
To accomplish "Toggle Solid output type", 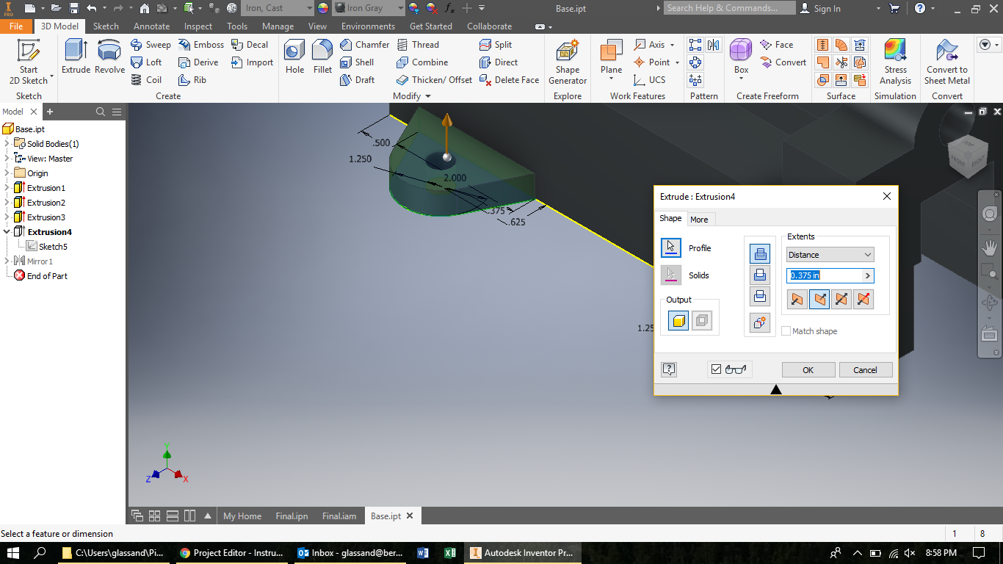I will [678, 321].
